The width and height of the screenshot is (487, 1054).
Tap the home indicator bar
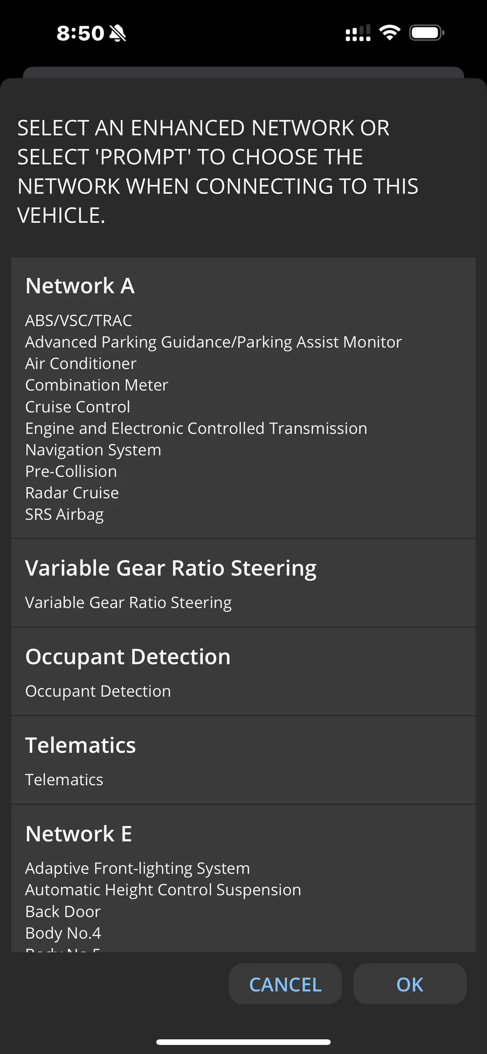click(x=243, y=1042)
